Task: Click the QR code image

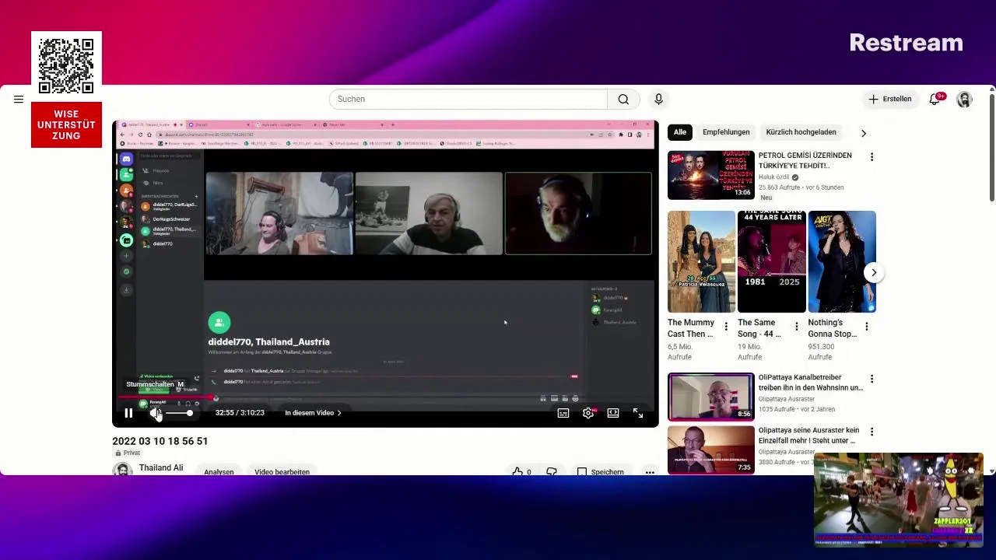Action: (x=66, y=66)
